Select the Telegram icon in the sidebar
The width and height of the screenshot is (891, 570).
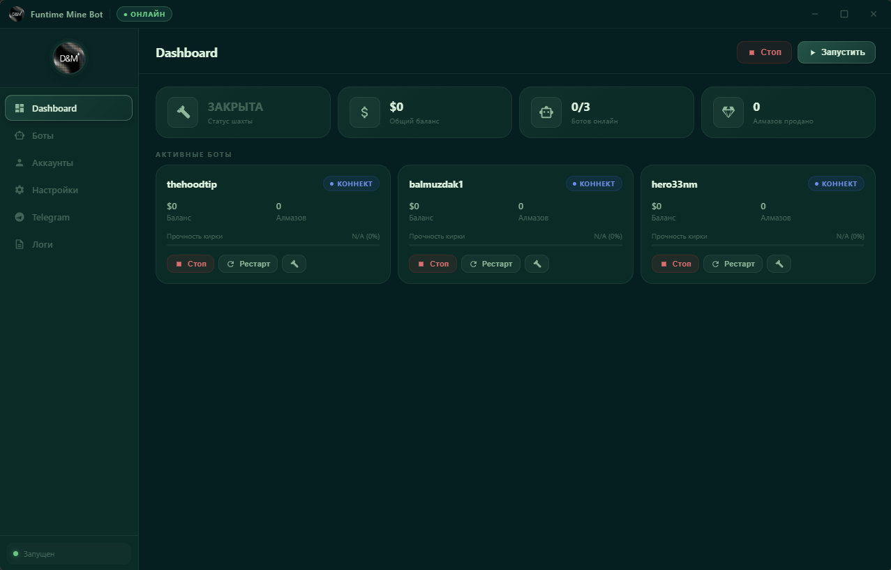click(x=20, y=217)
